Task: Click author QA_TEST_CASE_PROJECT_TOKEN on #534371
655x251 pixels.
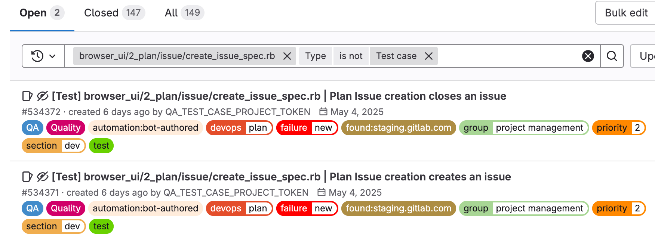Action: click(236, 193)
